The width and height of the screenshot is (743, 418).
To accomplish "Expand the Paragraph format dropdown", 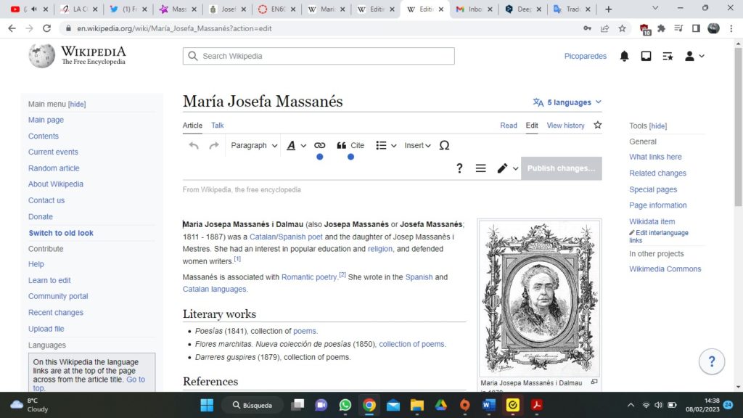I will coord(254,146).
